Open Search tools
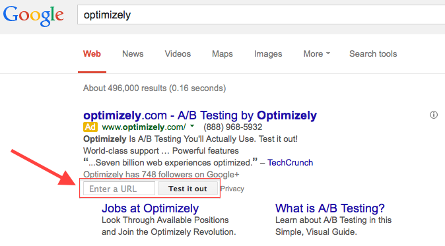The height and width of the screenshot is (246, 445). click(x=373, y=54)
